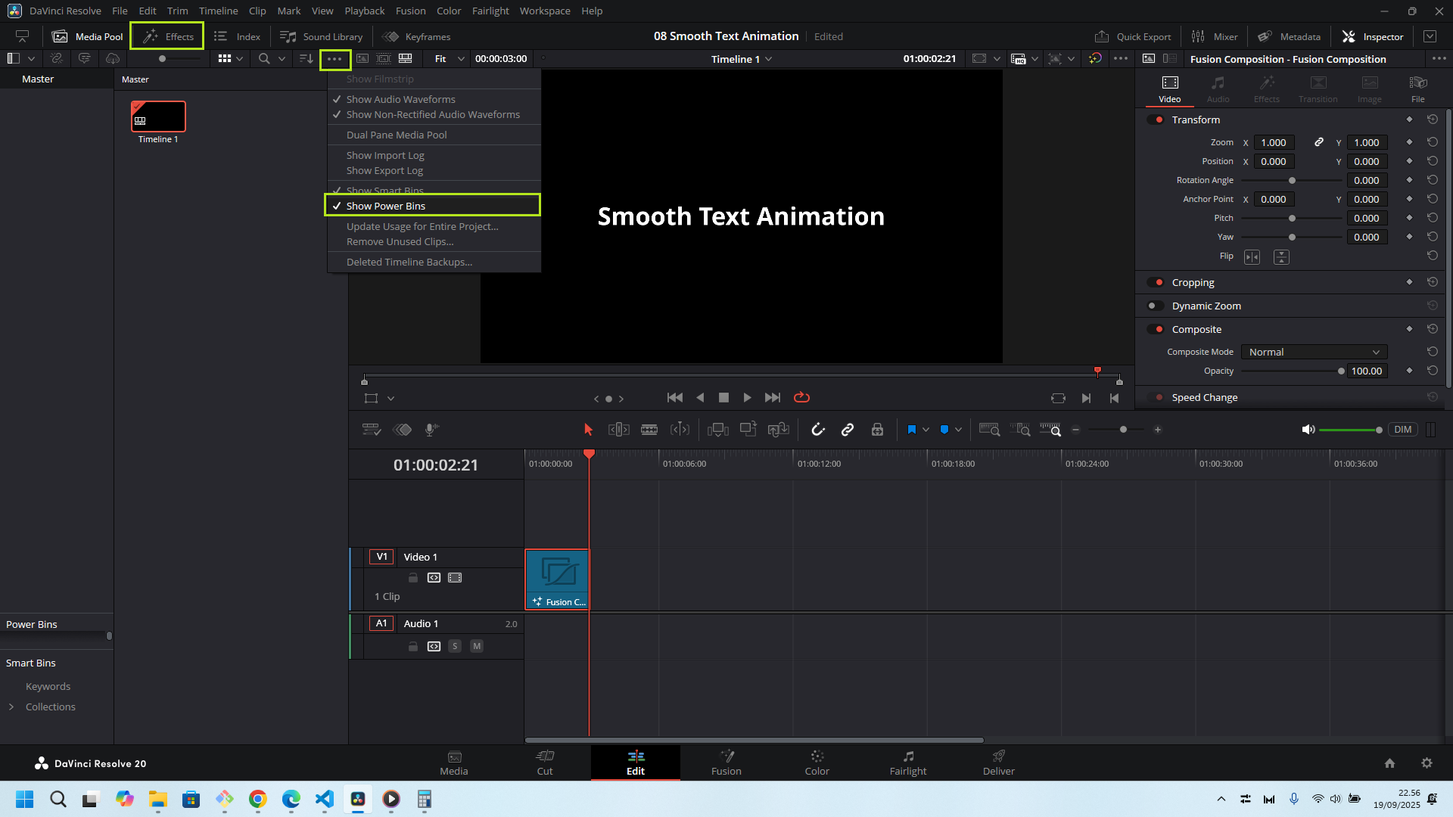Click the Quick Export button

coord(1133,36)
